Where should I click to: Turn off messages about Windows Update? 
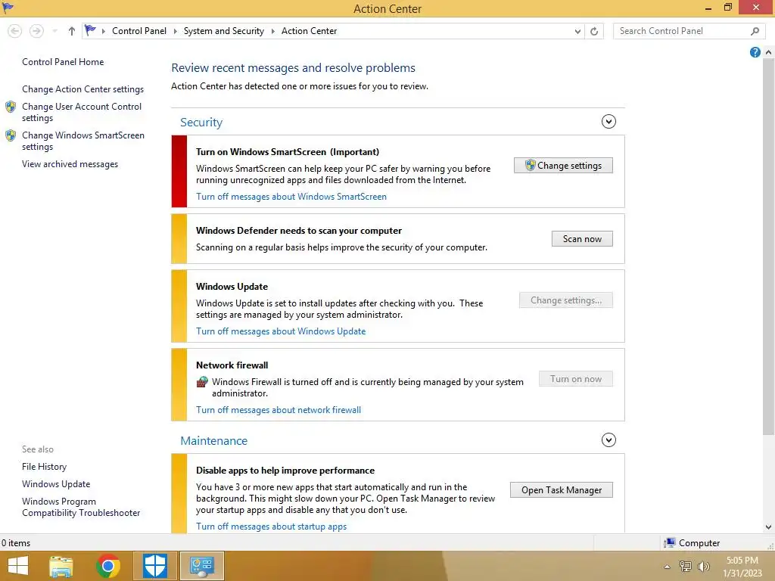pyautogui.click(x=281, y=331)
